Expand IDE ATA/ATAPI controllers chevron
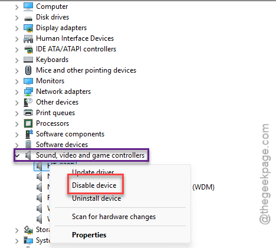This screenshot has height=248, width=276. pos(17,50)
